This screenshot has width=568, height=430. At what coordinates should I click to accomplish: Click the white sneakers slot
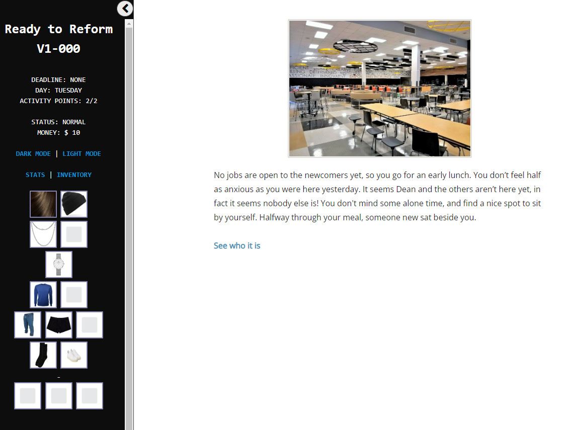click(74, 355)
